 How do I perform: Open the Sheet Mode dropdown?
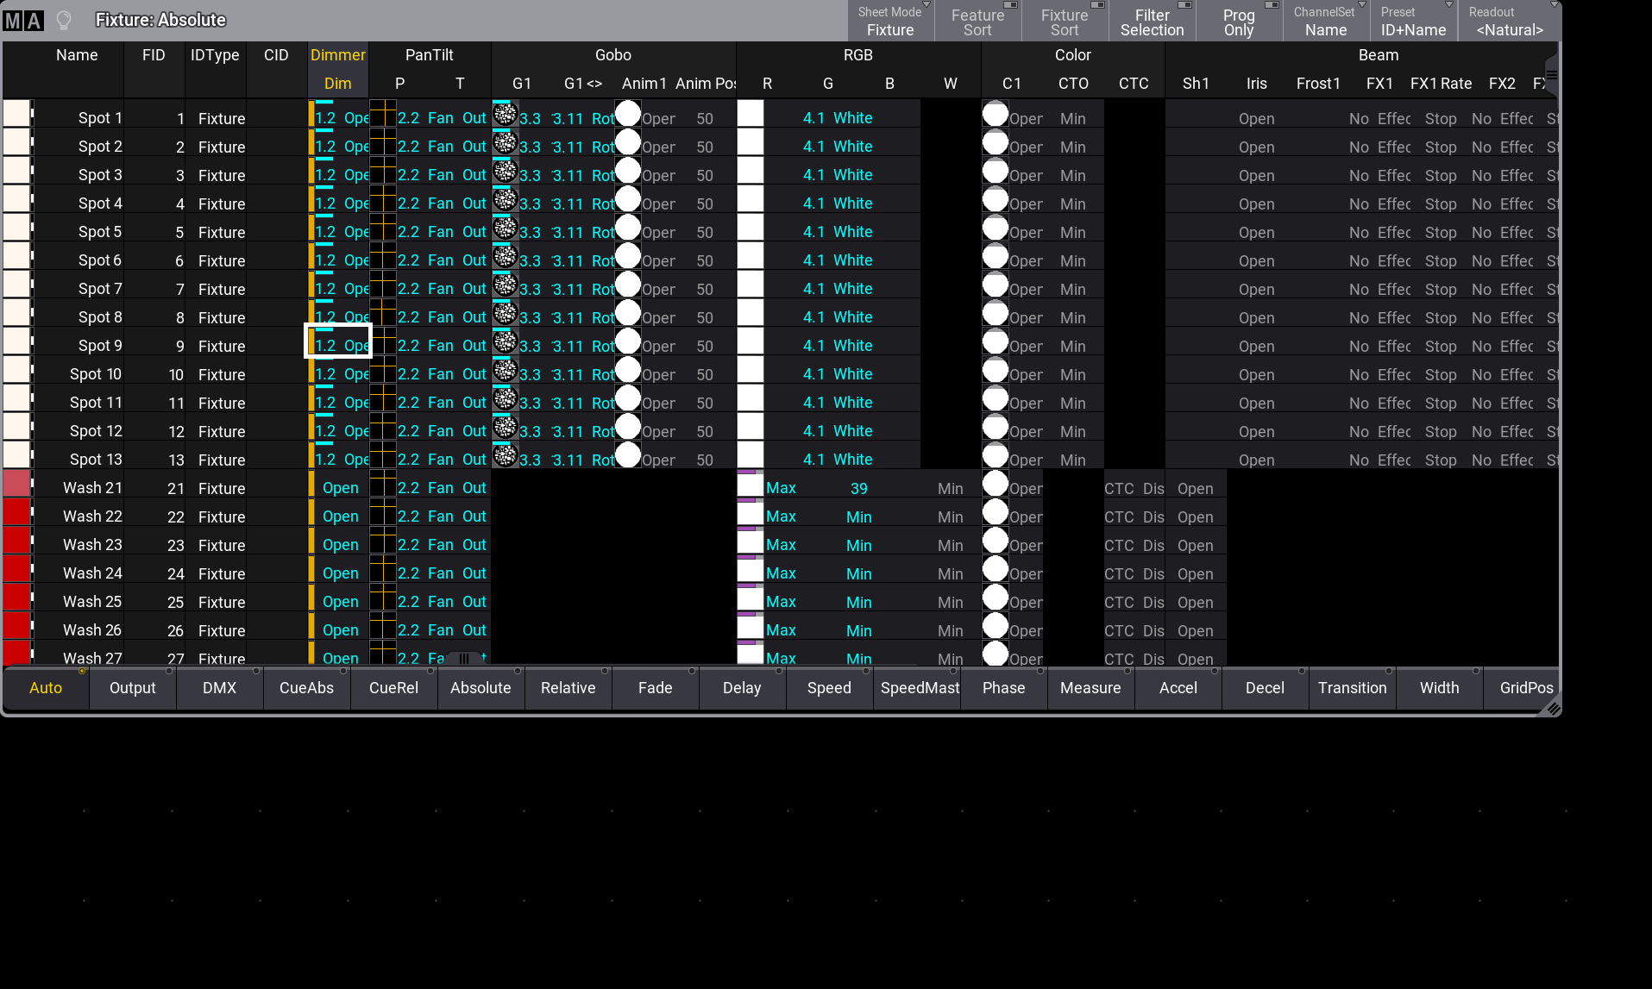890,22
